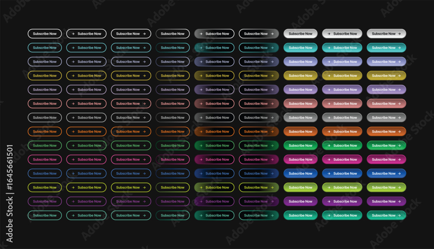Image resolution: width=434 pixels, height=249 pixels.
Task: Click solid salmon-pink Subscribe Now with trailing arrow
Action: (386, 103)
